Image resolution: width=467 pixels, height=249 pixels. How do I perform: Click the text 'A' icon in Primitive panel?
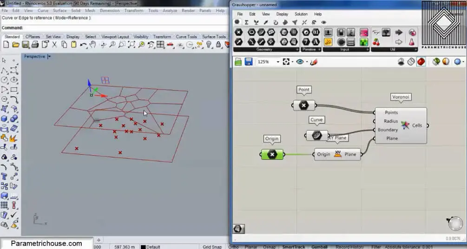tap(316, 42)
